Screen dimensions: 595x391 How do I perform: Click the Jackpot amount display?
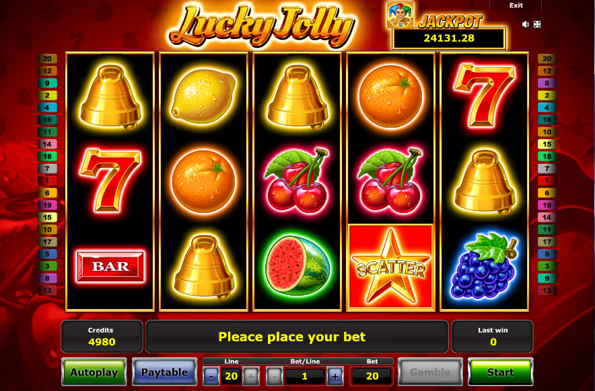pyautogui.click(x=449, y=38)
